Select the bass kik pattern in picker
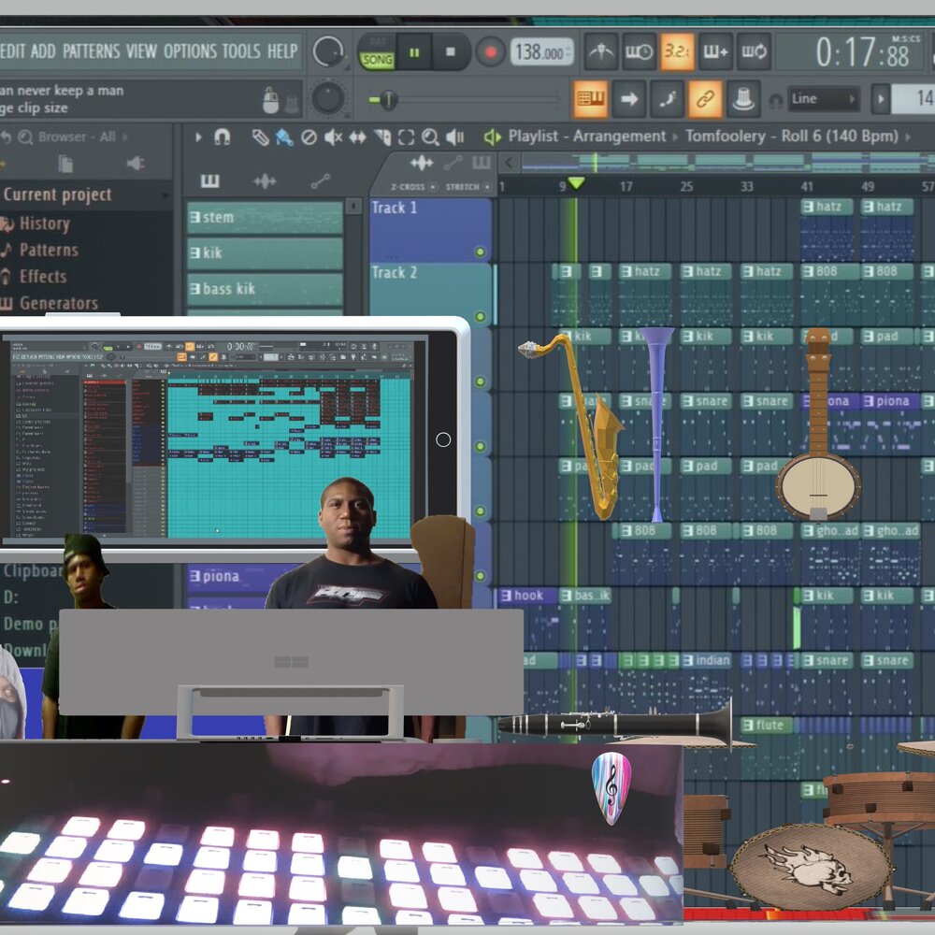This screenshot has height=935, width=935. click(265, 289)
